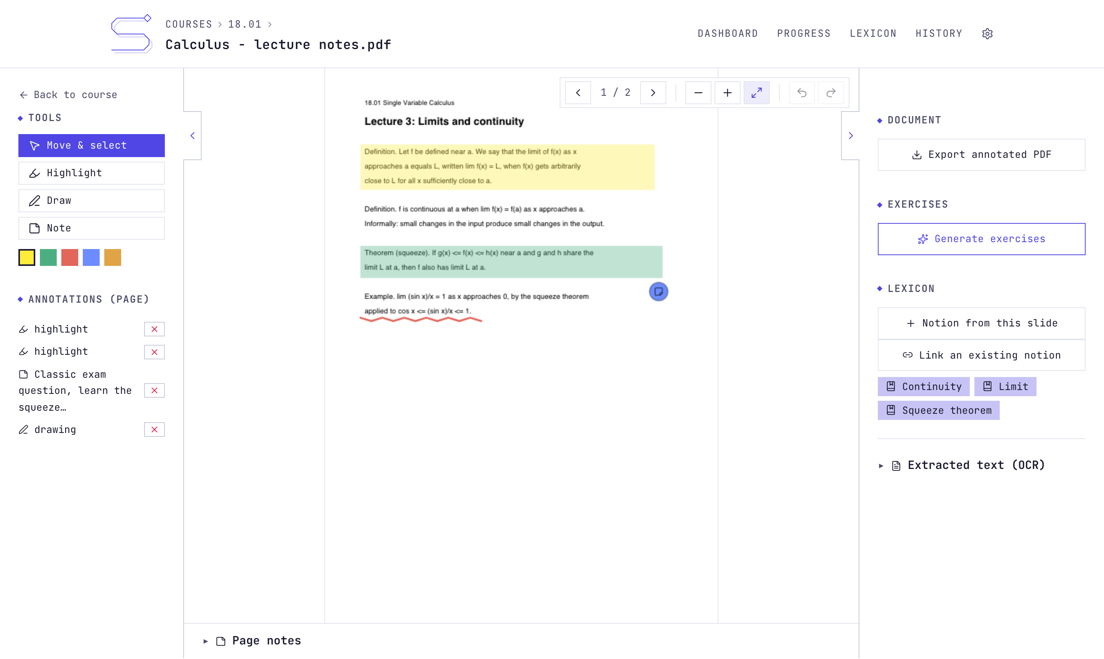Delete the drawing annotation
1104x659 pixels.
[154, 430]
